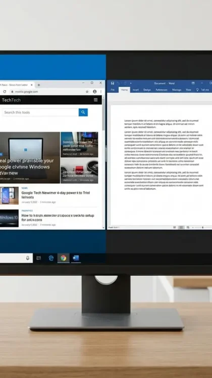Image resolution: width=212 pixels, height=378 pixels.
Task: Click the Windows 10 article thumbnail
Action: (x=9, y=218)
